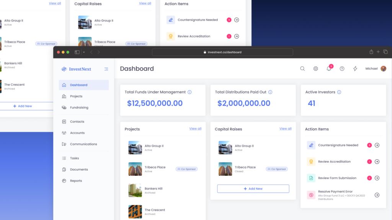Image resolution: width=392 pixels, height=220 pixels.
Task: Expand the browser sidebar dropdown chevron
Action: (84, 52)
